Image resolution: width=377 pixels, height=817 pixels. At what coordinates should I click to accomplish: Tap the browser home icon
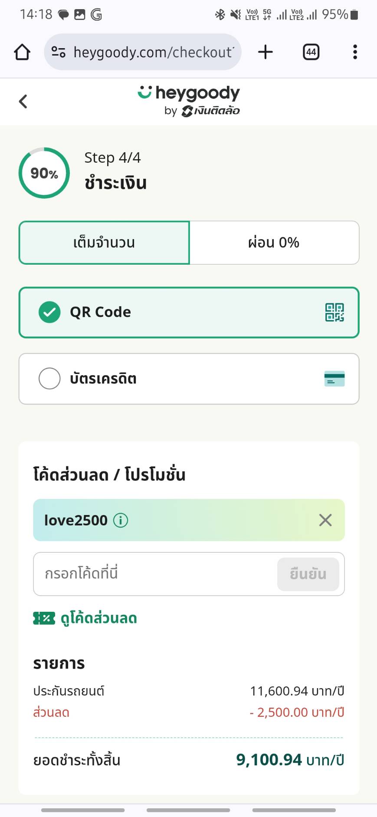pyautogui.click(x=22, y=52)
